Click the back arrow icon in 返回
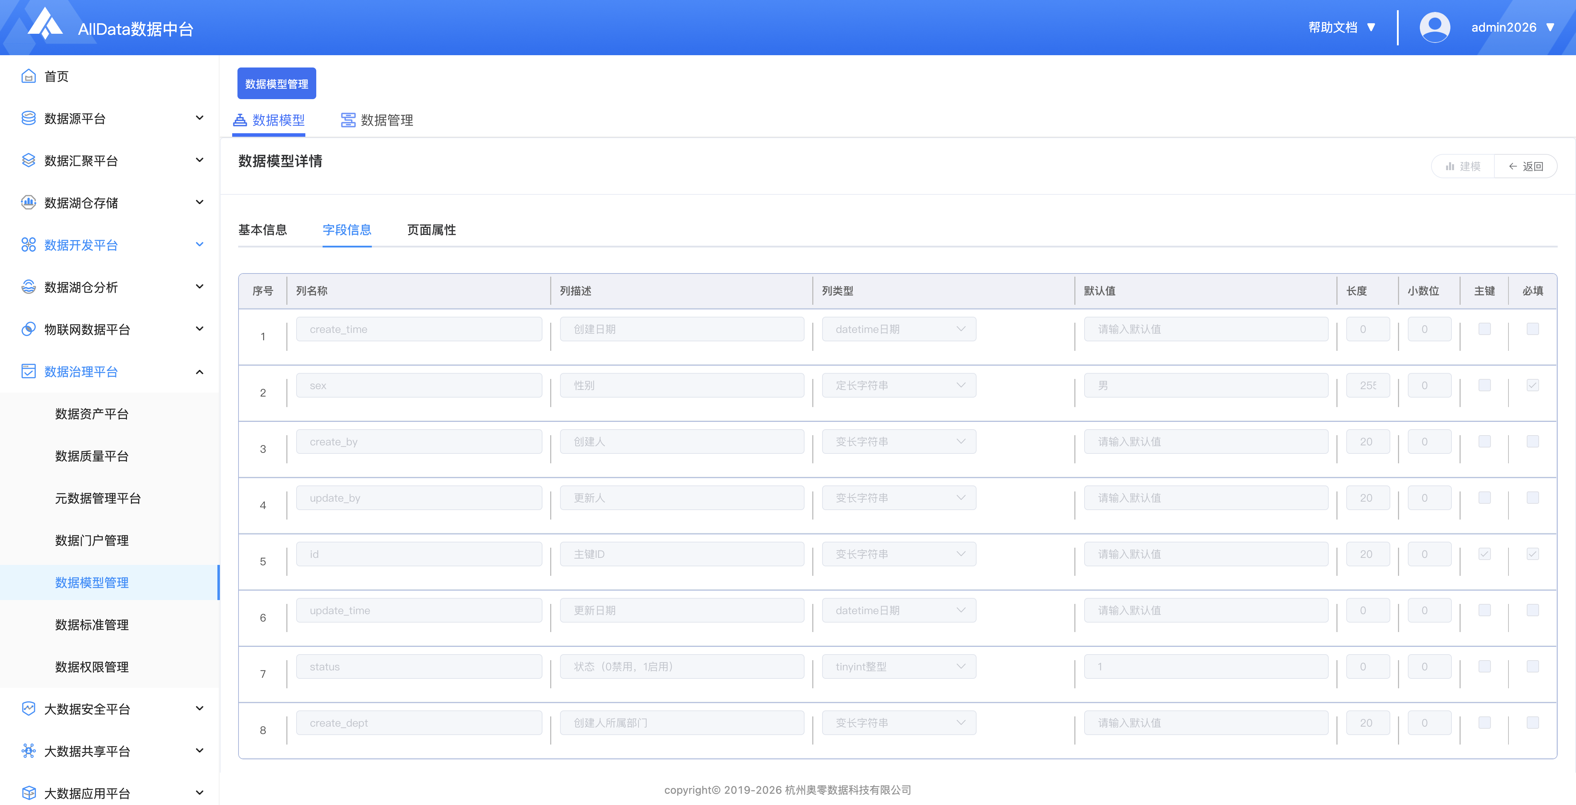This screenshot has width=1576, height=805. tap(1512, 166)
